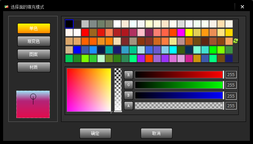The width and height of the screenshot is (253, 144).
Task: Click the checkered alpha channel slider
Action: point(179,106)
